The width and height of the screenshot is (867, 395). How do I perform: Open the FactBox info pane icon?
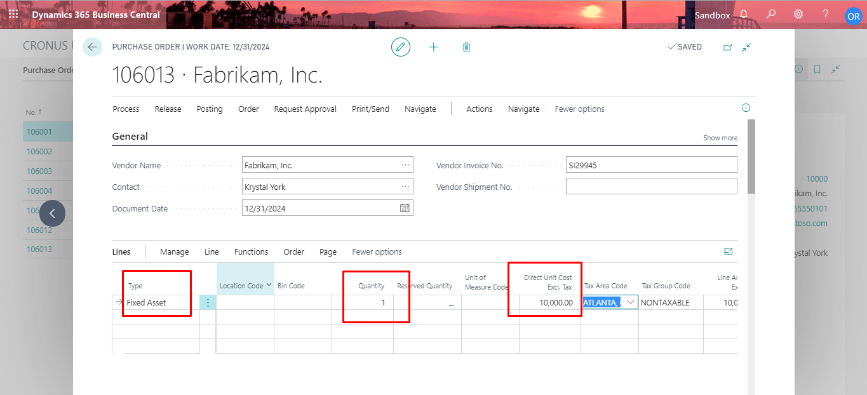click(x=746, y=108)
